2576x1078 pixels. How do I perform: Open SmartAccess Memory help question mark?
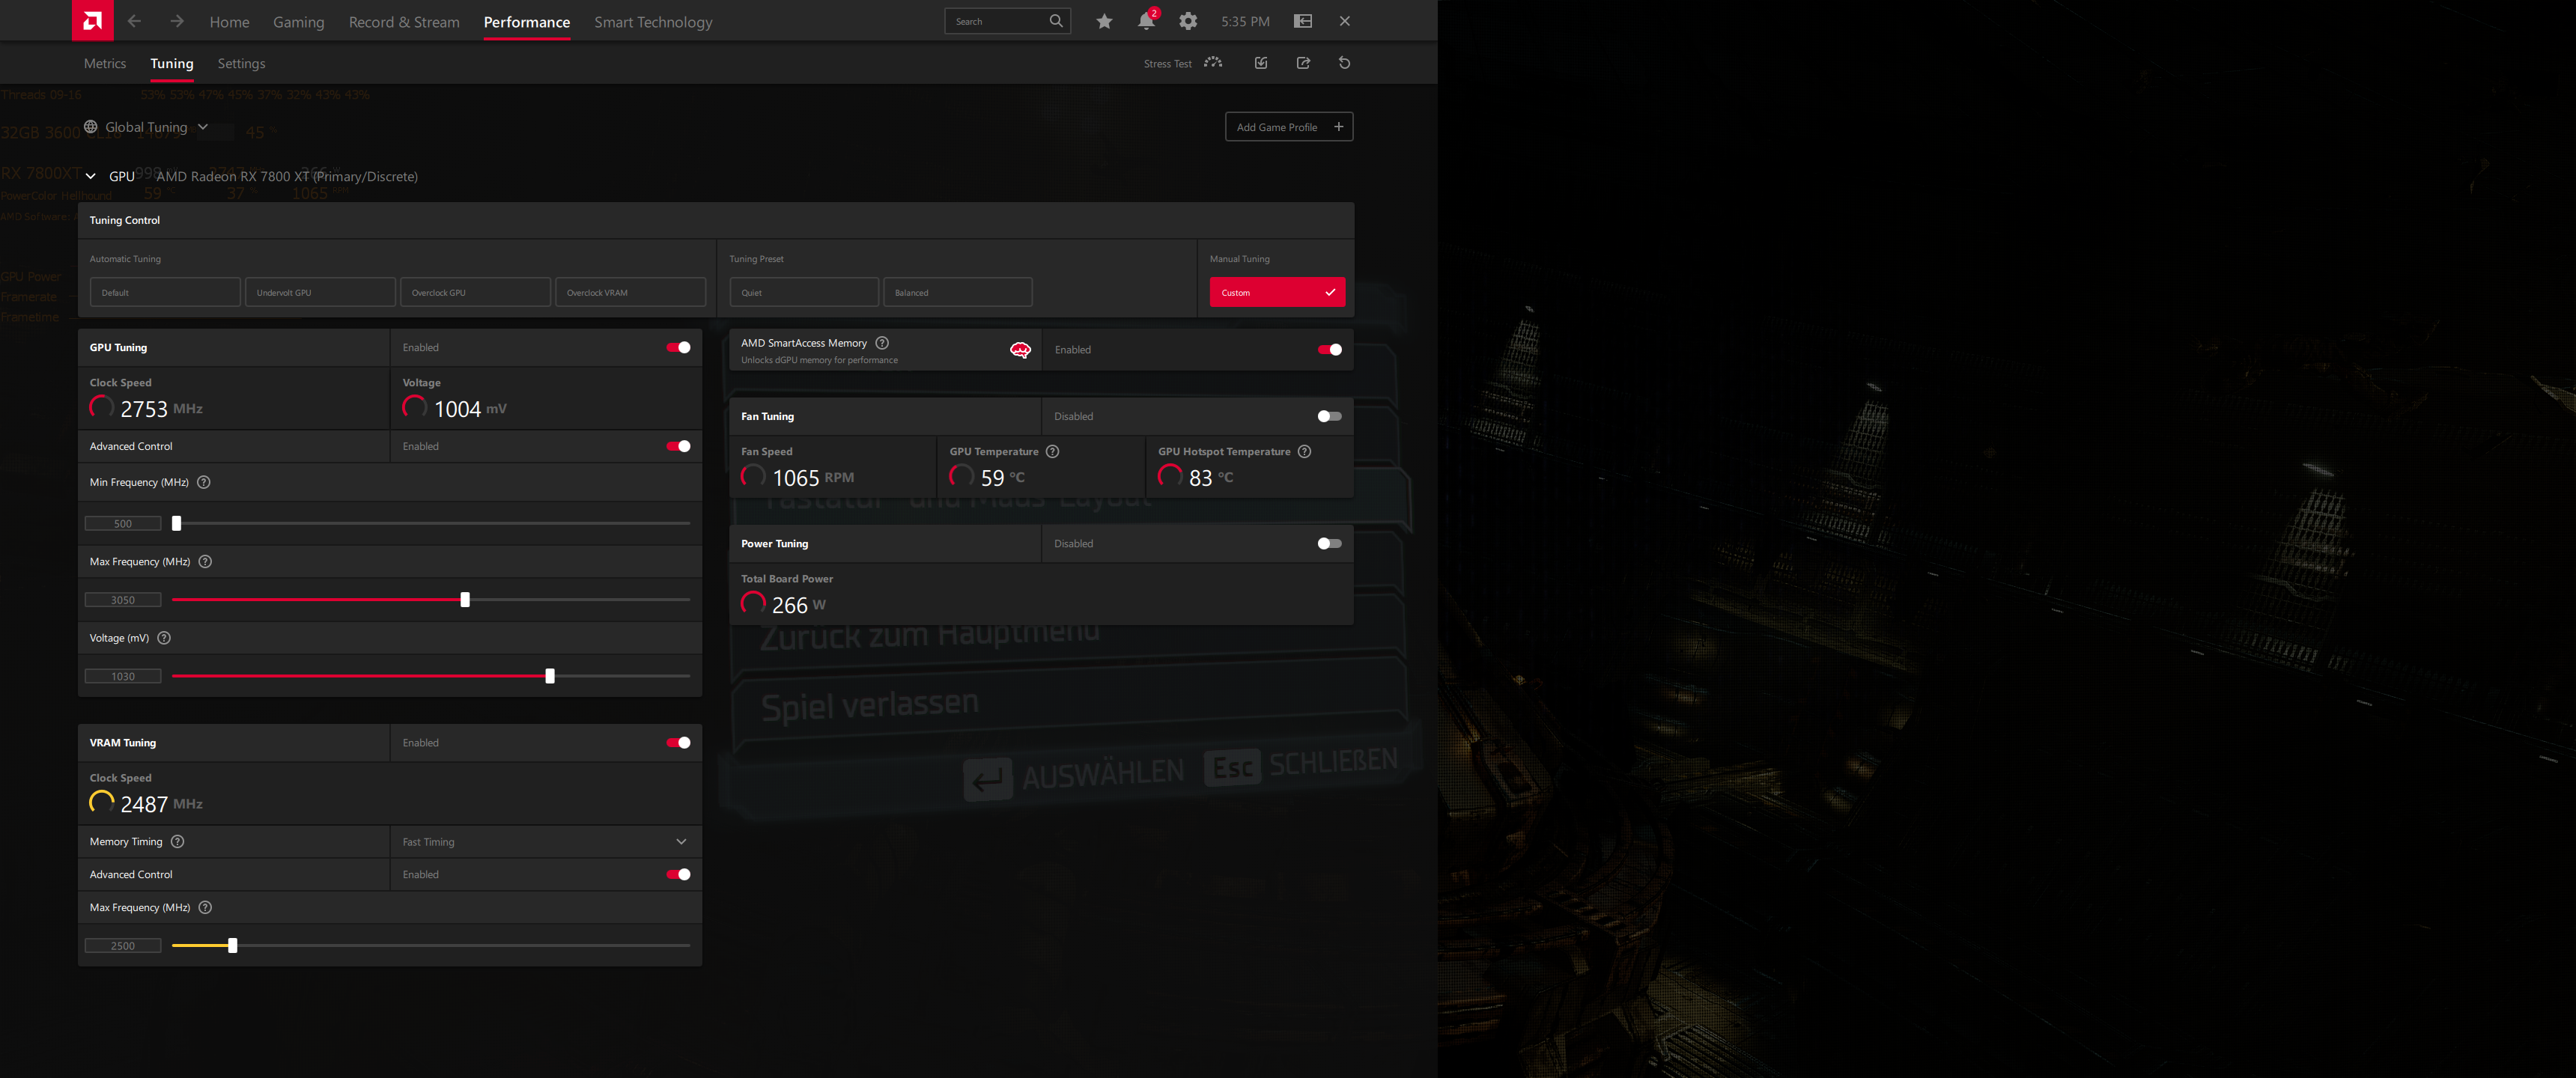click(x=881, y=342)
